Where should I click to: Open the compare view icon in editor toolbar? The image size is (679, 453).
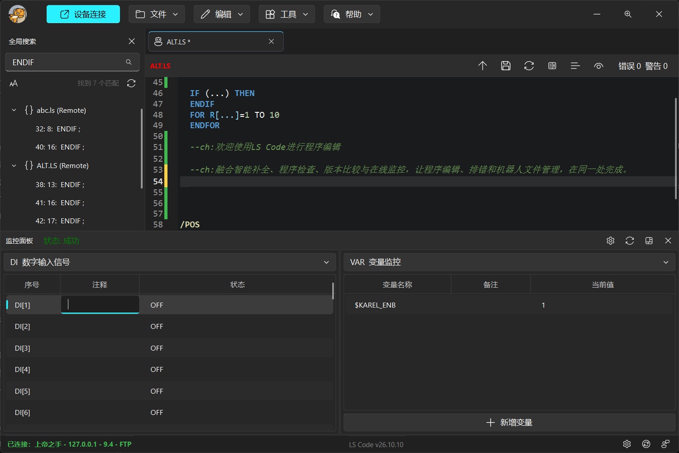point(552,66)
